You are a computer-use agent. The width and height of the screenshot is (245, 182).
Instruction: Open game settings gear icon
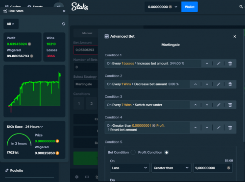coord(77,177)
